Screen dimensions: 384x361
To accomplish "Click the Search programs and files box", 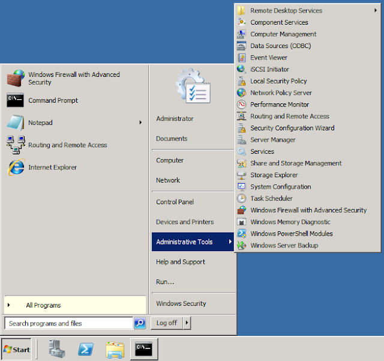I will tap(69, 323).
